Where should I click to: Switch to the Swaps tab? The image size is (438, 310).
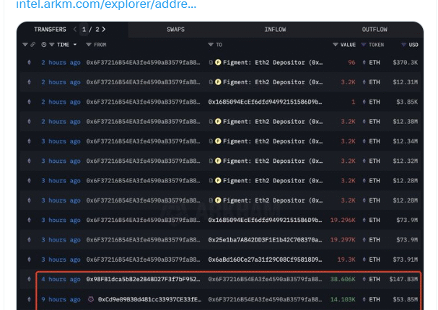click(x=175, y=30)
